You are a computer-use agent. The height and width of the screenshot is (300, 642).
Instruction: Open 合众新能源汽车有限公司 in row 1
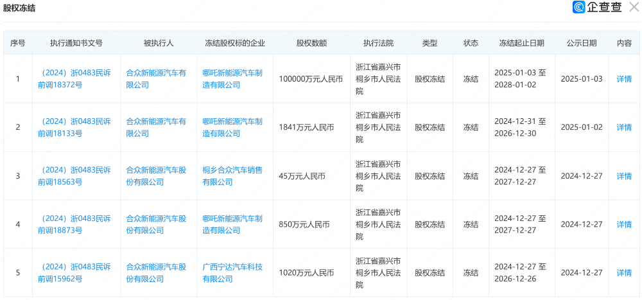156,78
